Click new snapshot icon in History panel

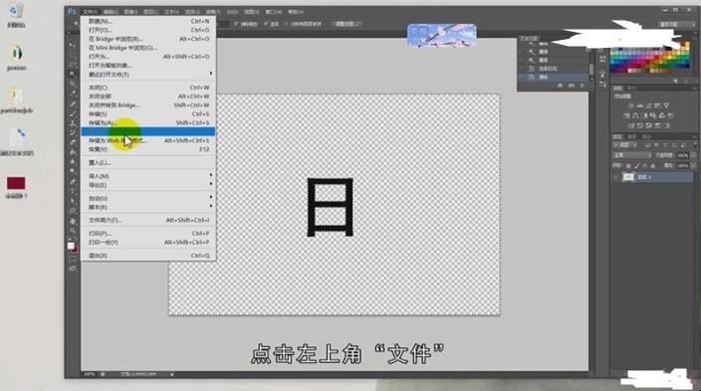(x=572, y=86)
